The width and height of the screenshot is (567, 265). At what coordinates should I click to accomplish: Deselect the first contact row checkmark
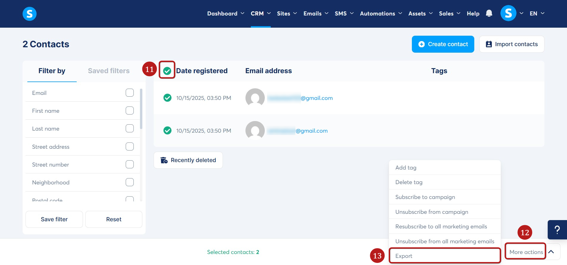pyautogui.click(x=167, y=98)
